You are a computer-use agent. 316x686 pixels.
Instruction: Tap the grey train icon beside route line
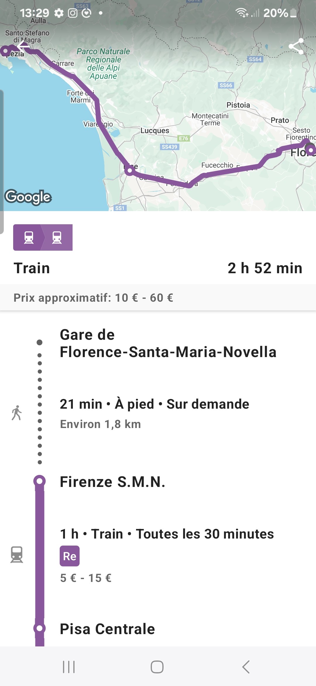(x=17, y=554)
